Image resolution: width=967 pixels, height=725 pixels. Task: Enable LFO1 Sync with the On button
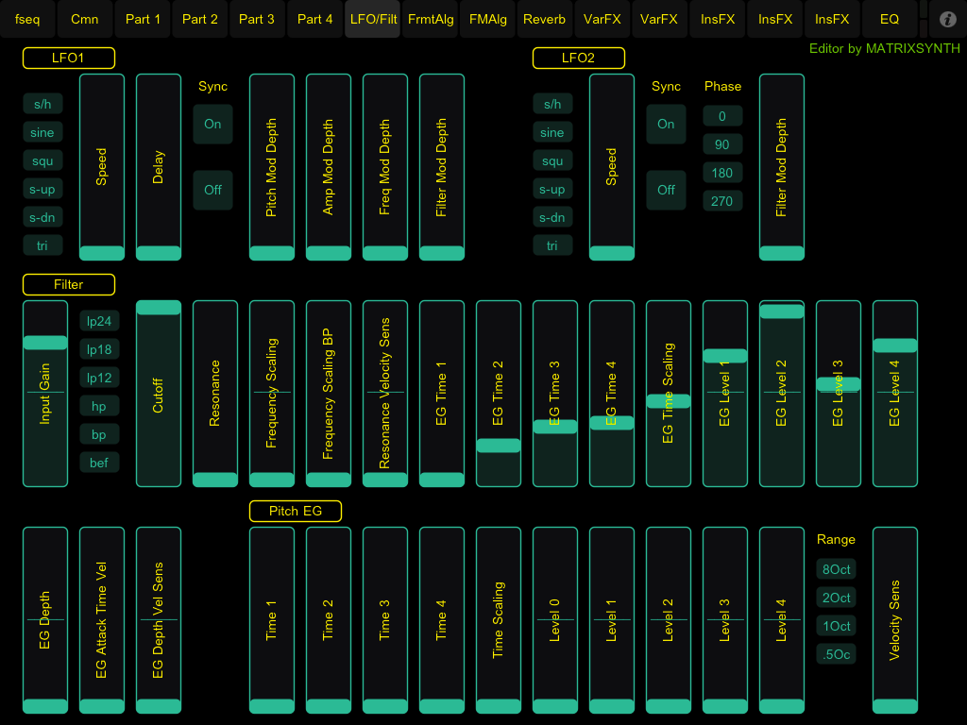(x=212, y=124)
